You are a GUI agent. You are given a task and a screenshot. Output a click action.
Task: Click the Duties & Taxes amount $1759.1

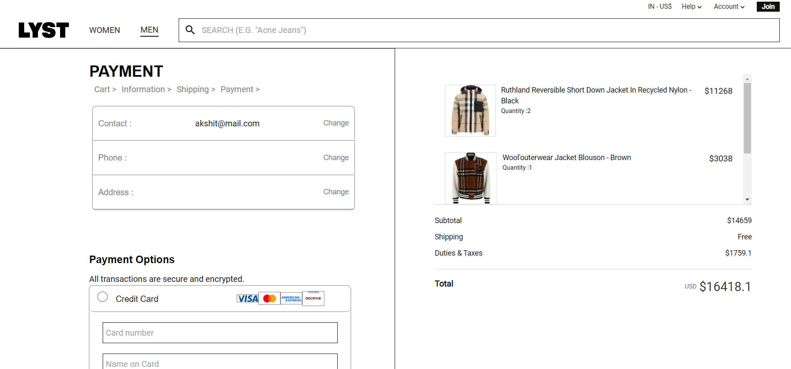pos(738,253)
